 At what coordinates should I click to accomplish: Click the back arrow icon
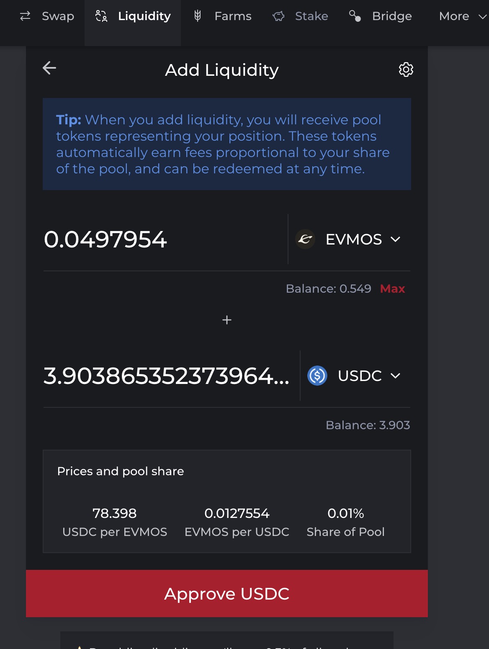(49, 68)
